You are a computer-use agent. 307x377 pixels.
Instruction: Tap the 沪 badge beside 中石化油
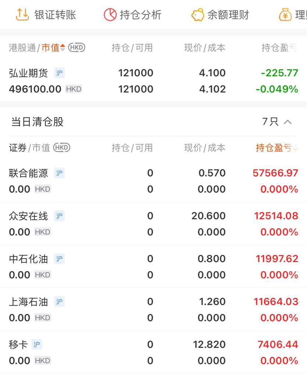59,259
